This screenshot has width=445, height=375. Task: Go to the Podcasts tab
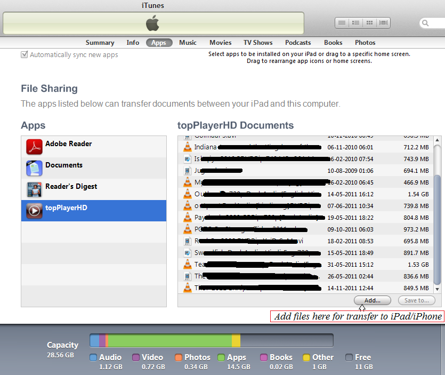pyautogui.click(x=298, y=43)
